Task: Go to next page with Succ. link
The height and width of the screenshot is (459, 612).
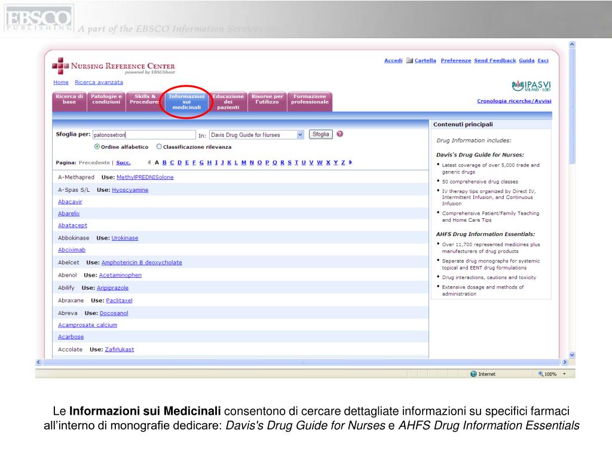Action: click(123, 163)
